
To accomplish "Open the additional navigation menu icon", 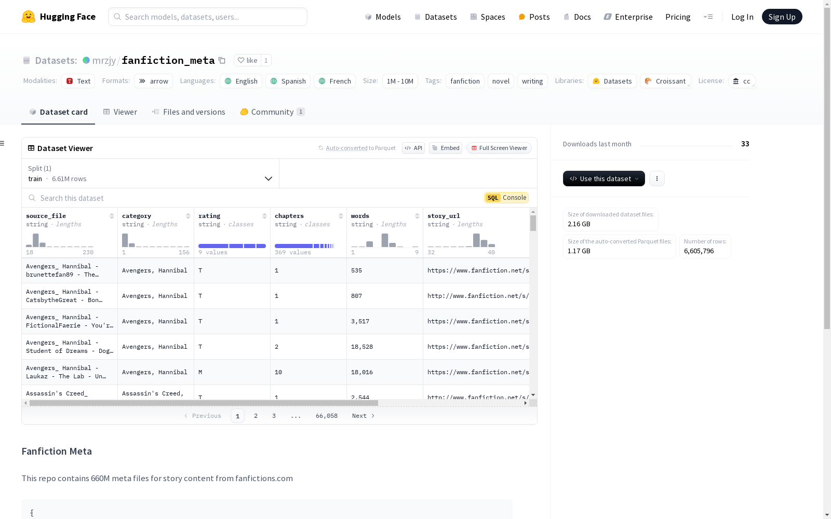I will point(708,17).
